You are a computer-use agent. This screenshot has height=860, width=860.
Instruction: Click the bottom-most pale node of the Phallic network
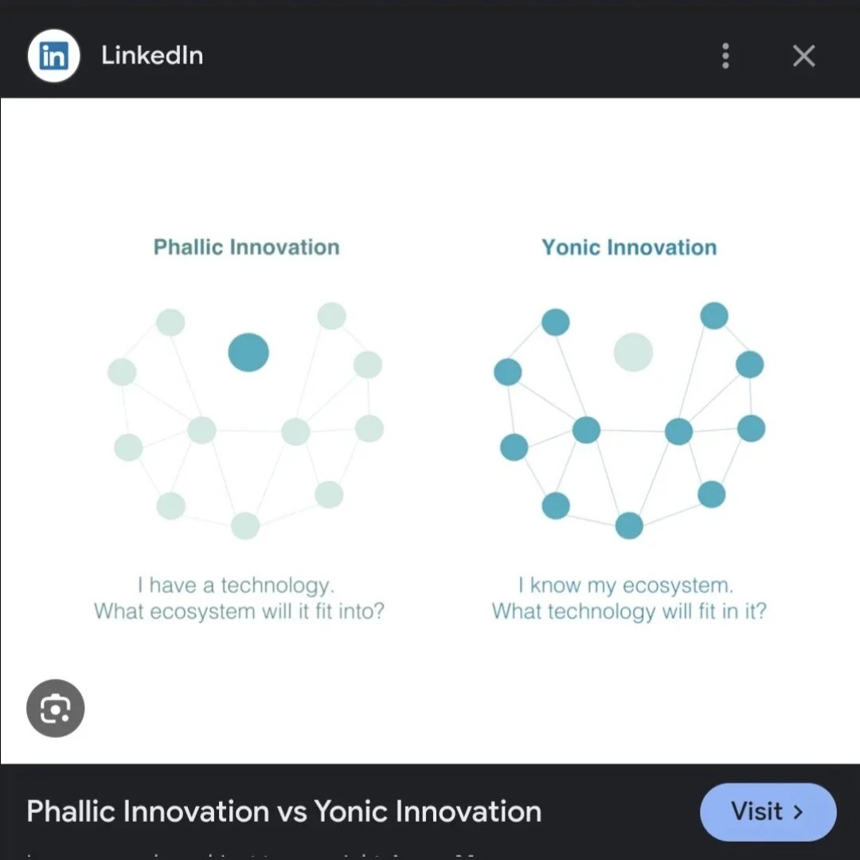coord(245,526)
